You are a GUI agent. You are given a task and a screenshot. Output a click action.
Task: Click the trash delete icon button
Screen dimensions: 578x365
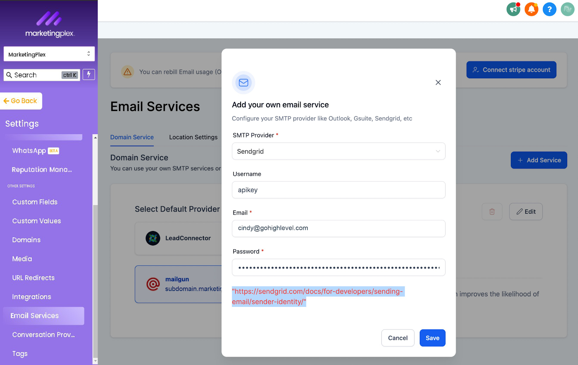click(492, 212)
